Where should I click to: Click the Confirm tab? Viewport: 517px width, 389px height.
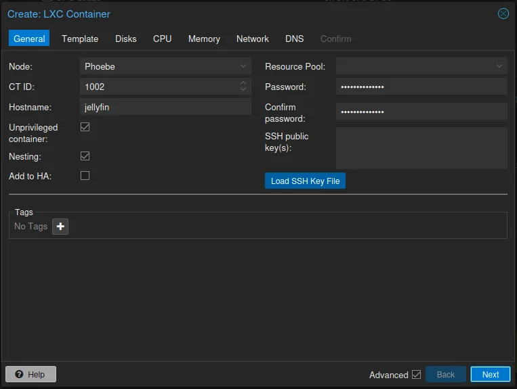[335, 39]
